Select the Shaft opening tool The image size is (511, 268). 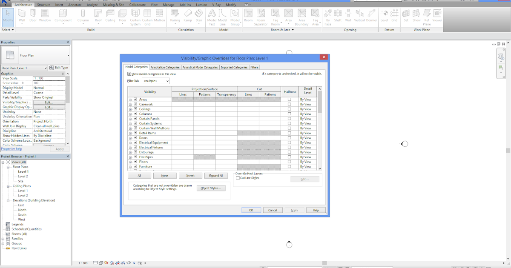338,16
